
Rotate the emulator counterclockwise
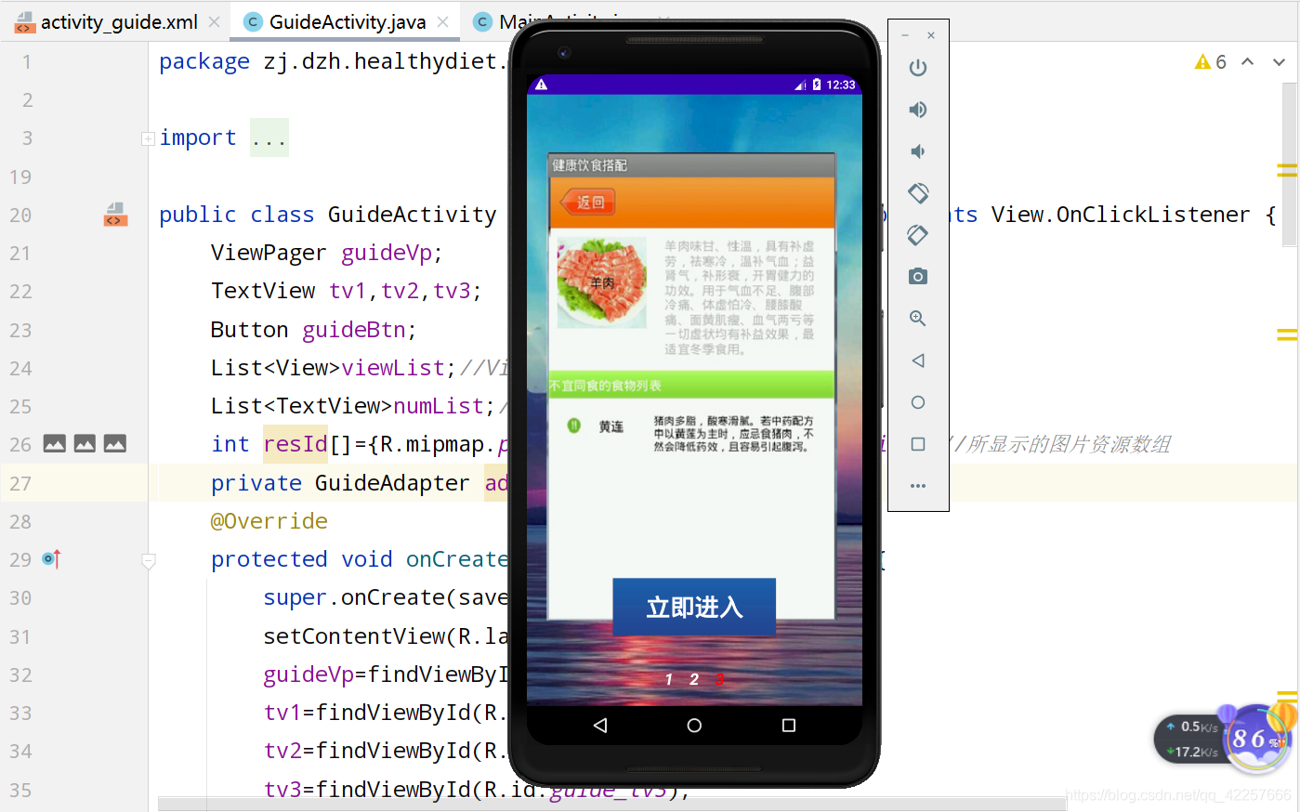click(x=918, y=192)
